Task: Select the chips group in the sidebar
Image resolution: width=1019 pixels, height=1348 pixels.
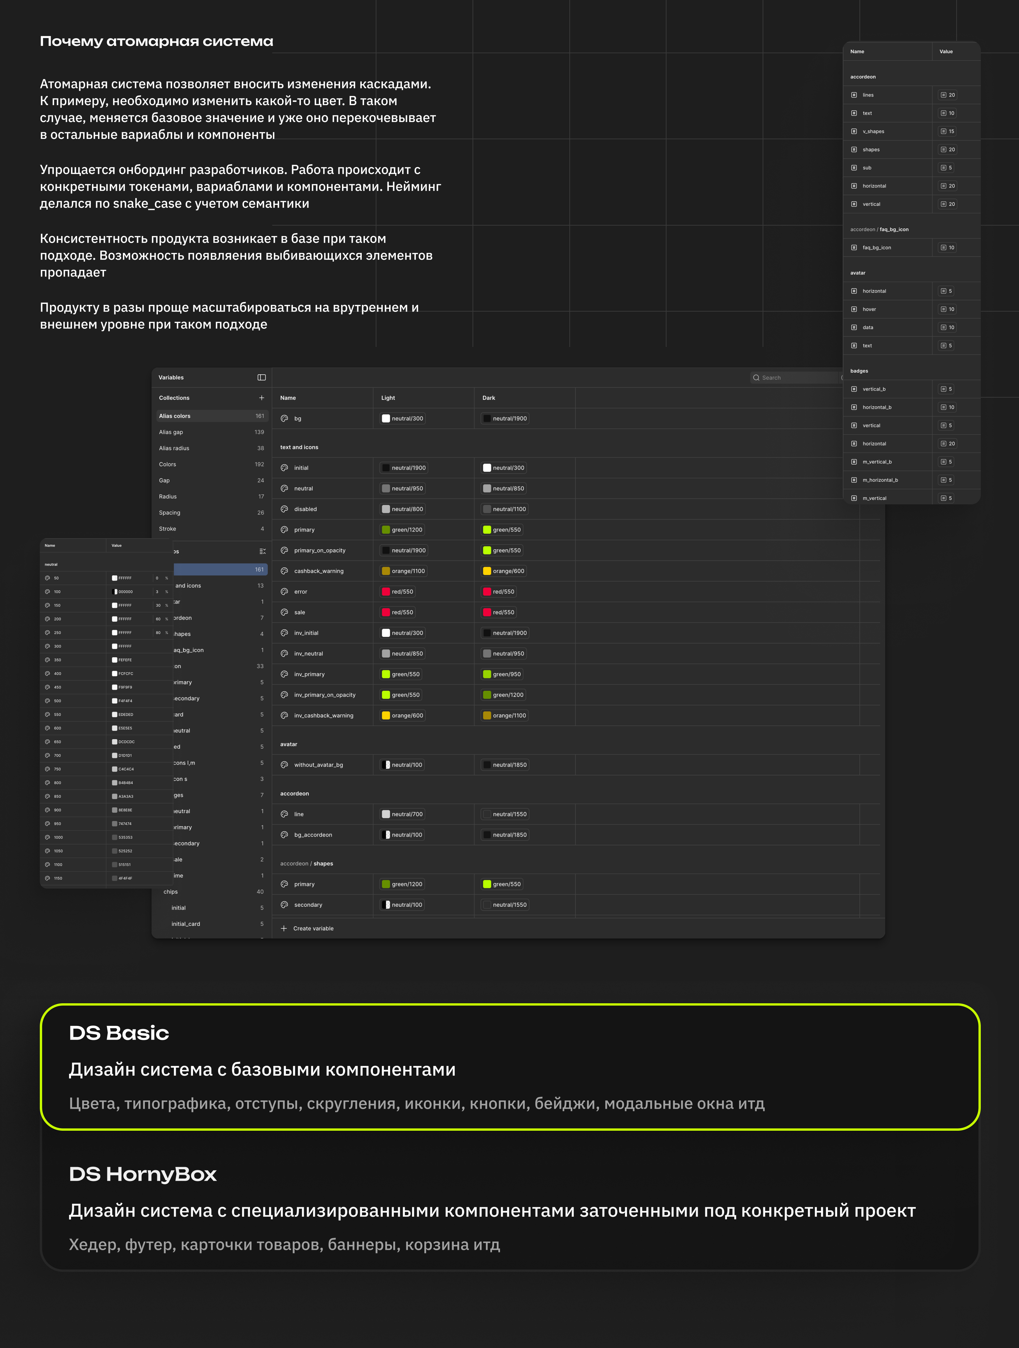Action: click(171, 891)
